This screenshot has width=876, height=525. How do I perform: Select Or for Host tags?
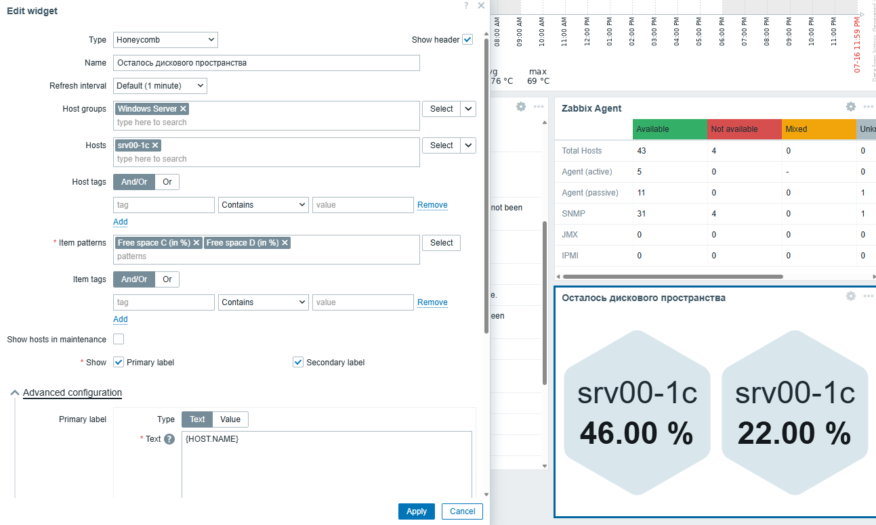pyautogui.click(x=167, y=182)
